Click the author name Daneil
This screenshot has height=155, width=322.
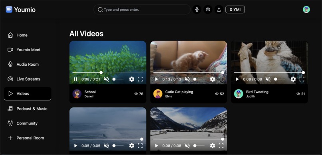pyautogui.click(x=89, y=97)
